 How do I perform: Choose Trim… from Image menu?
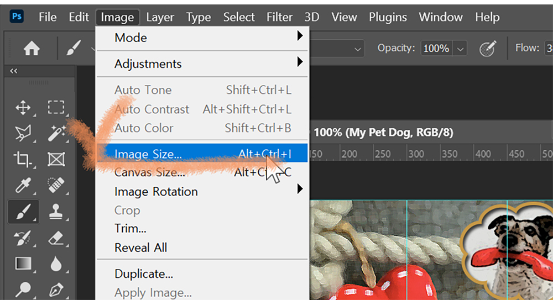click(x=202, y=228)
